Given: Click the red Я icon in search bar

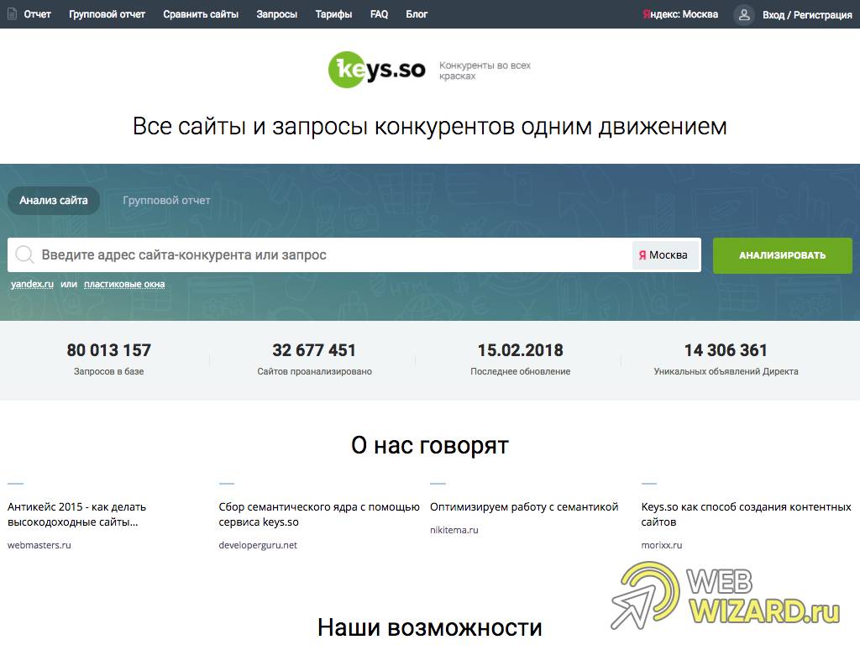Looking at the screenshot, I should tap(642, 255).
